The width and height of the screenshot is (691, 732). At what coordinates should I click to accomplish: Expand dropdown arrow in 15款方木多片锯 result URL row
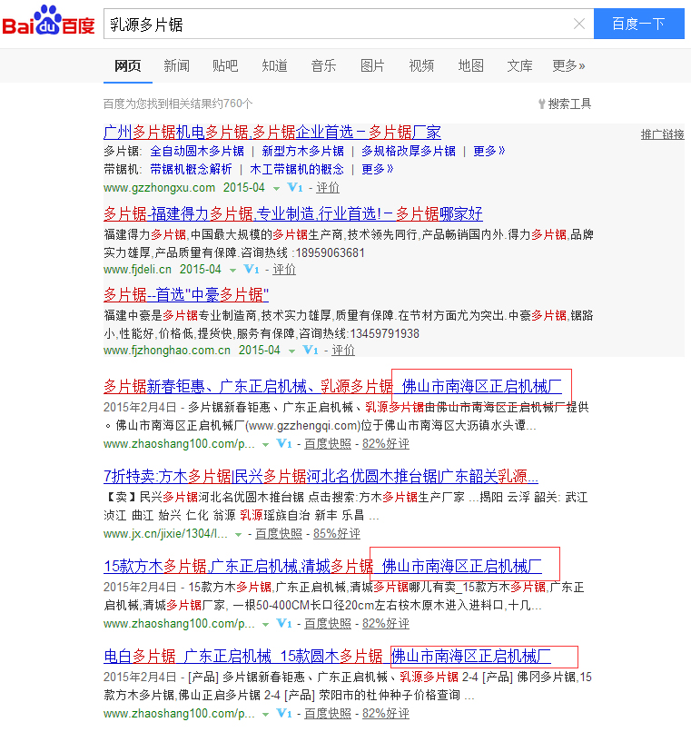click(x=266, y=625)
